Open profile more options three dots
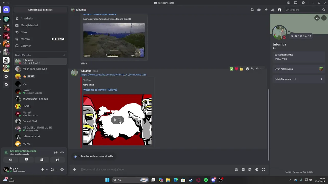328x184 pixels. pyautogui.click(x=324, y=18)
